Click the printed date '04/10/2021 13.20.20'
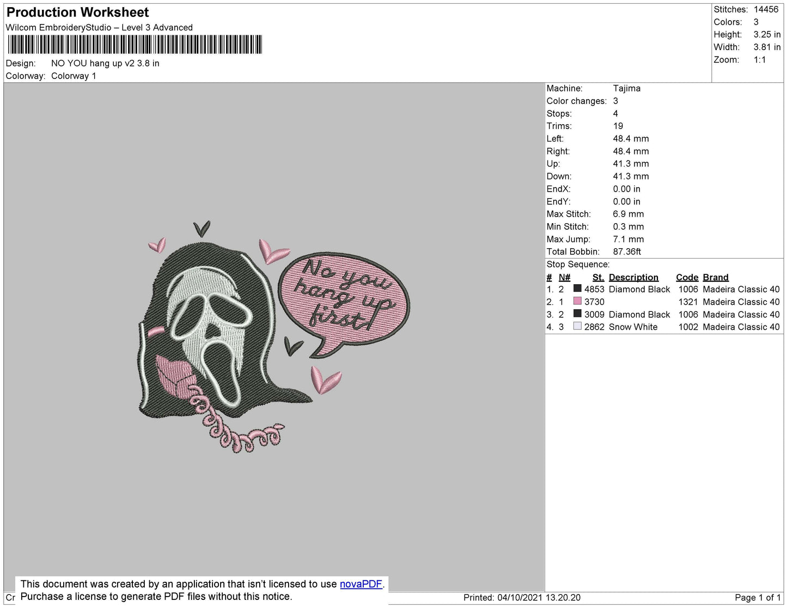787x608 pixels. (539, 598)
